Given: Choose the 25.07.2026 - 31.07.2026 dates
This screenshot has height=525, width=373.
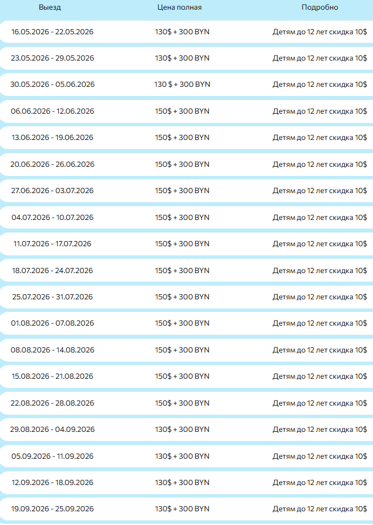Looking at the screenshot, I should tap(53, 297).
